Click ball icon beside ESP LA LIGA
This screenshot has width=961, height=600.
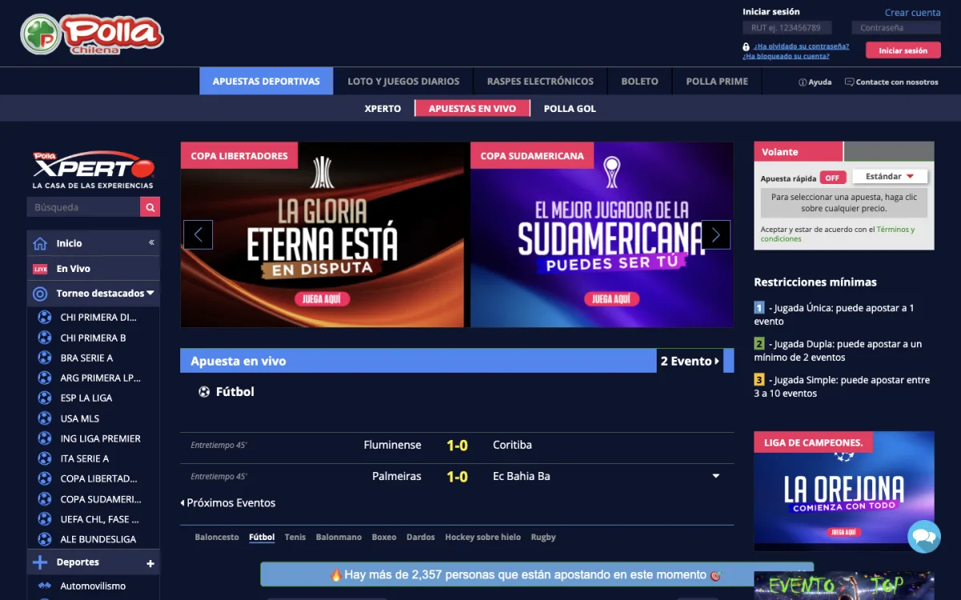coord(45,398)
